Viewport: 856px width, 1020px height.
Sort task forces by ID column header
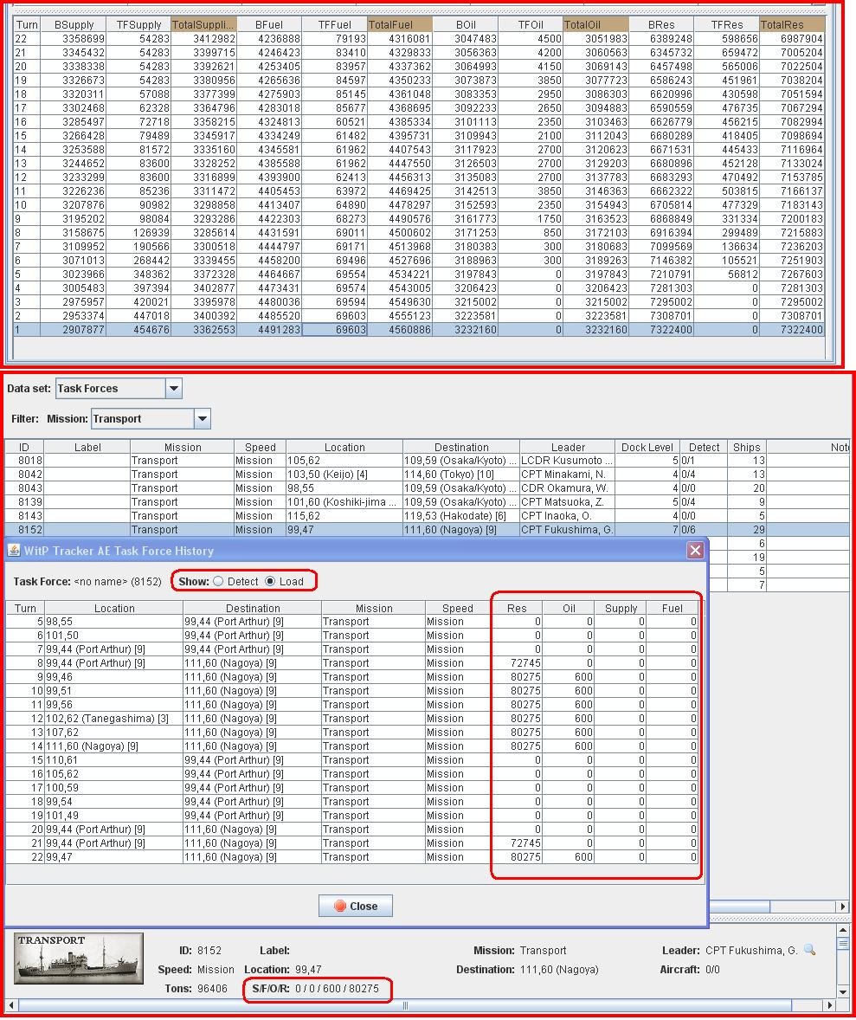coord(24,447)
